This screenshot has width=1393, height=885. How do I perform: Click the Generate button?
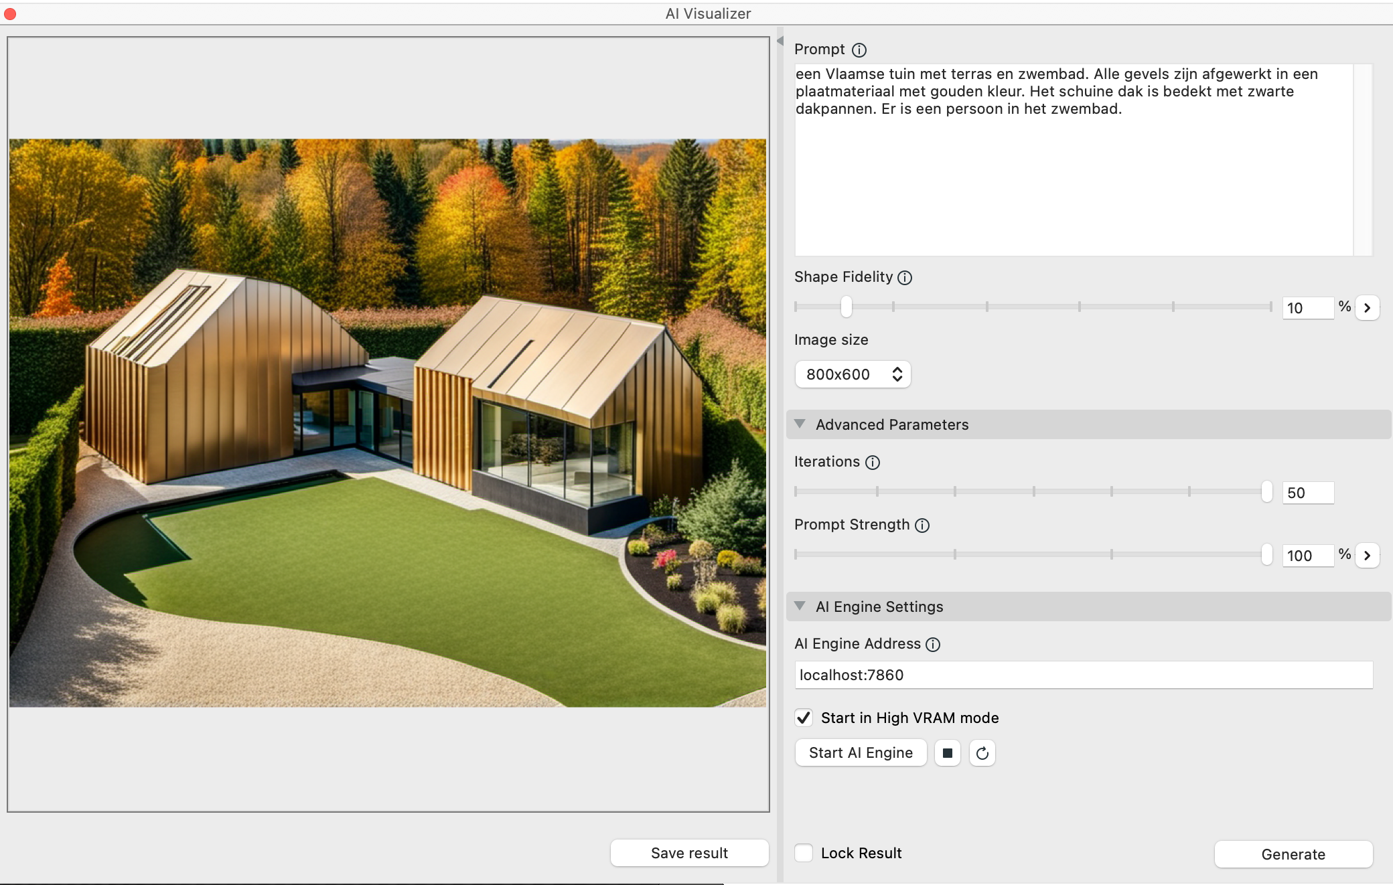[1293, 854]
